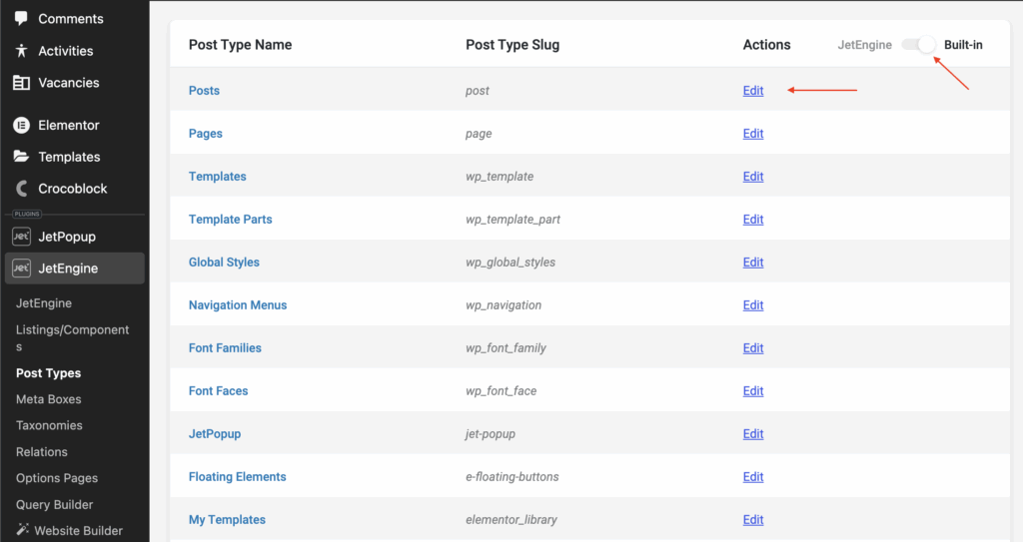1023x542 pixels.
Task: Click the wp_global_styles slug text
Action: 511,263
